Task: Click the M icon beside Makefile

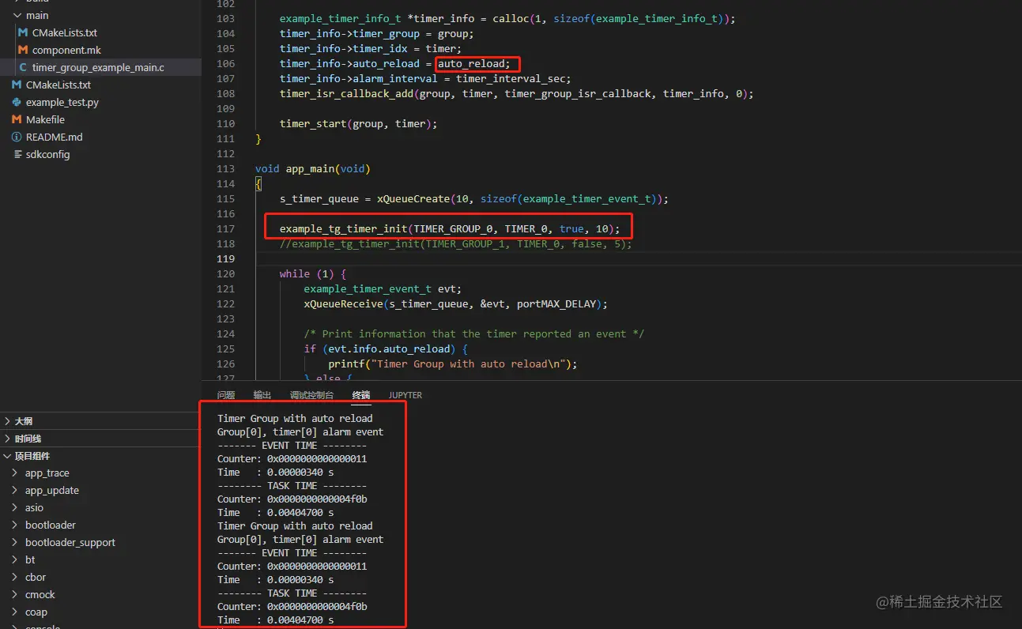Action: pyautogui.click(x=17, y=120)
